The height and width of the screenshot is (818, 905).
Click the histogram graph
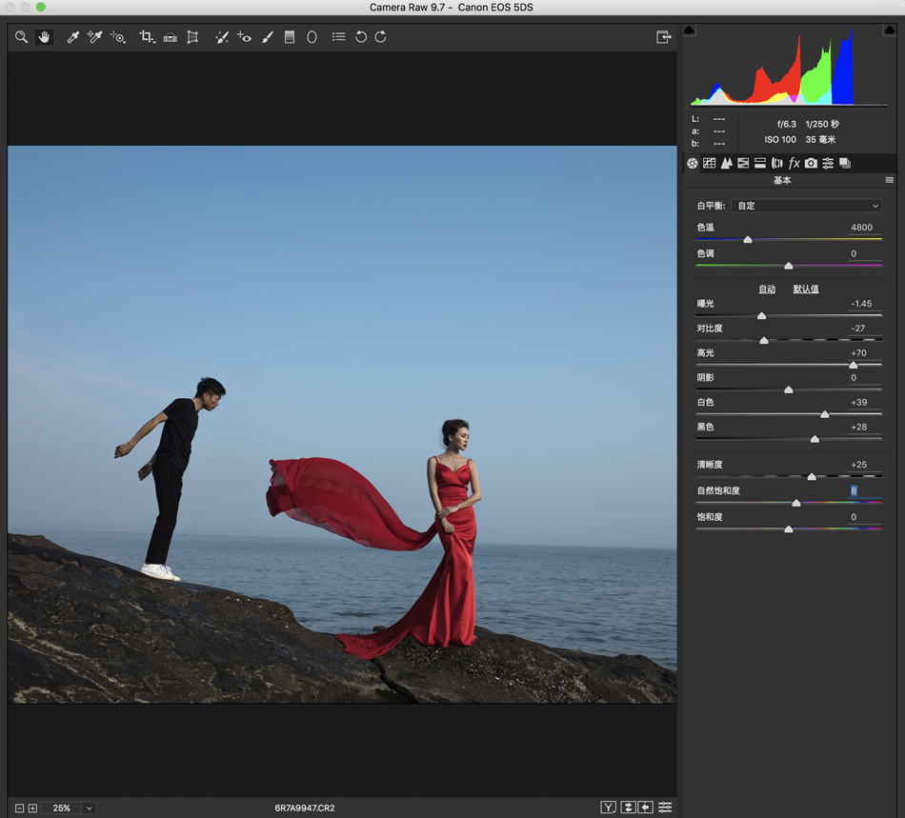click(789, 67)
